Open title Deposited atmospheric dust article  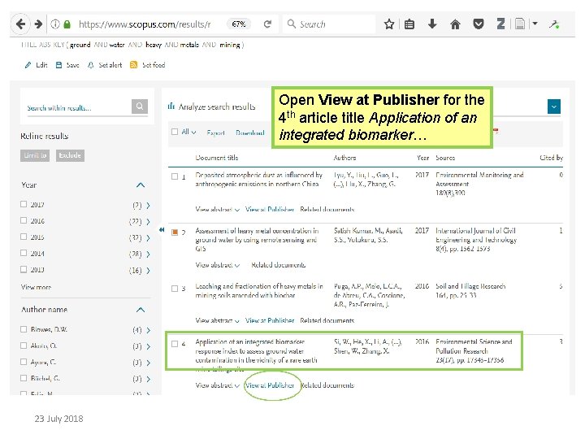click(x=258, y=180)
